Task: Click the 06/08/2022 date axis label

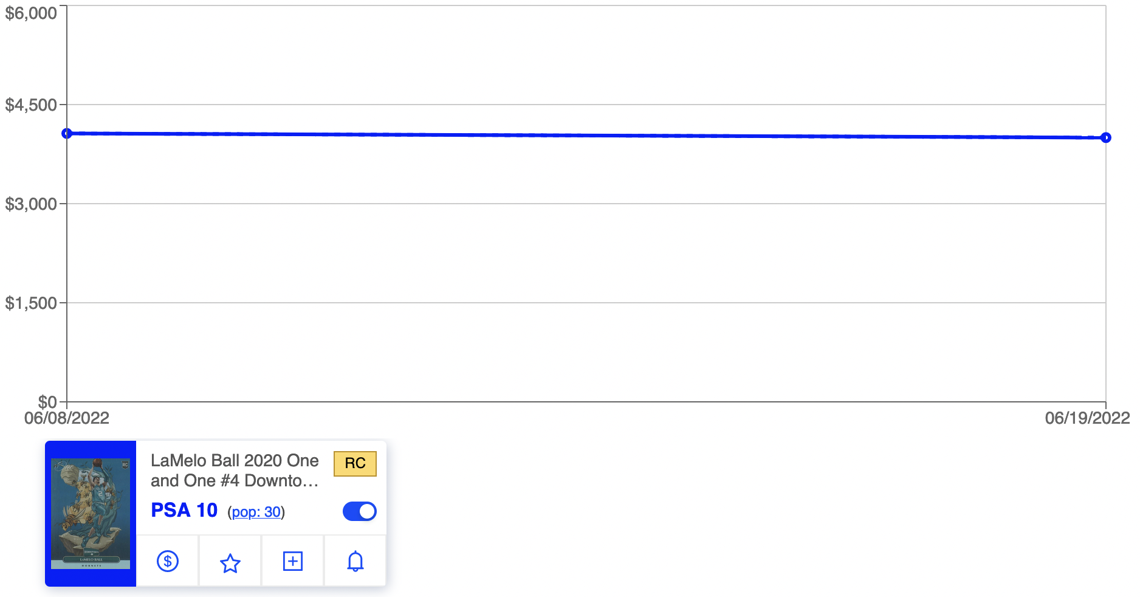Action: click(67, 418)
